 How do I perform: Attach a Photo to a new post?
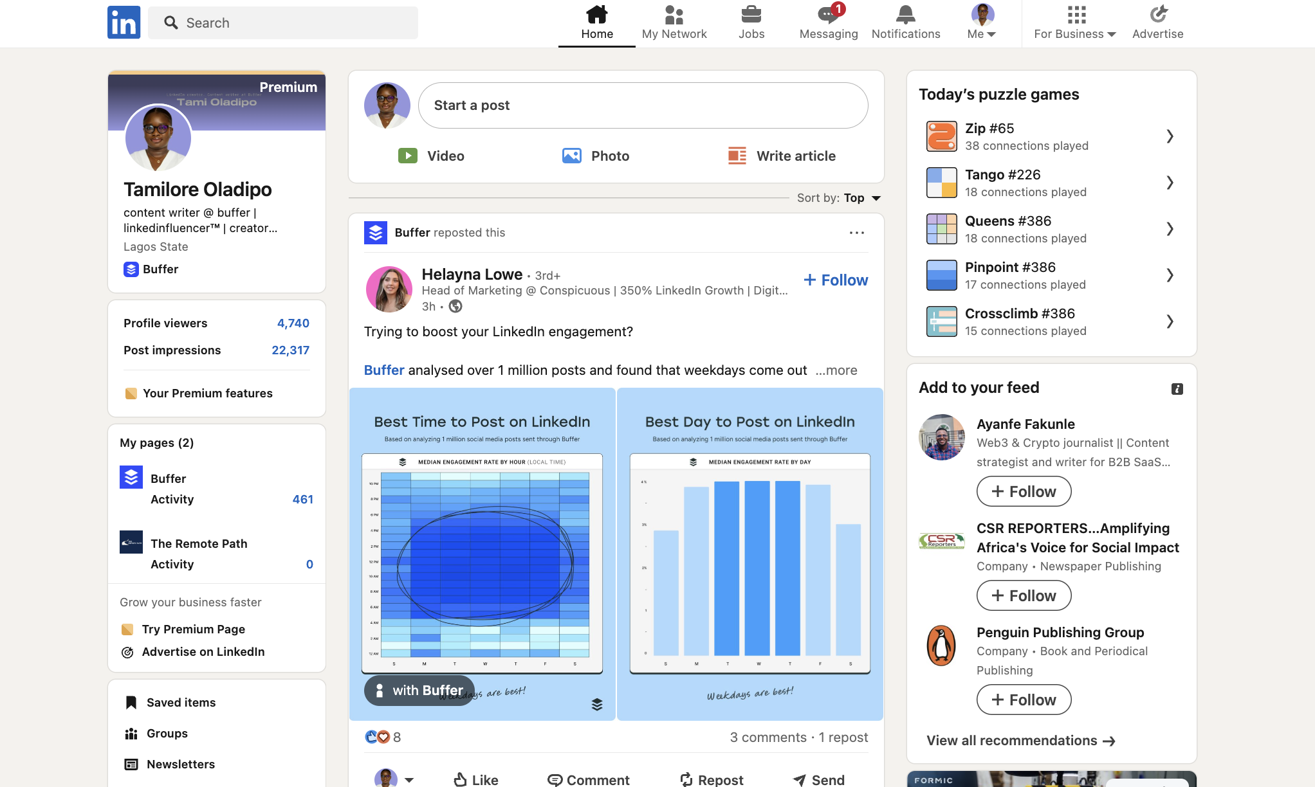(594, 156)
